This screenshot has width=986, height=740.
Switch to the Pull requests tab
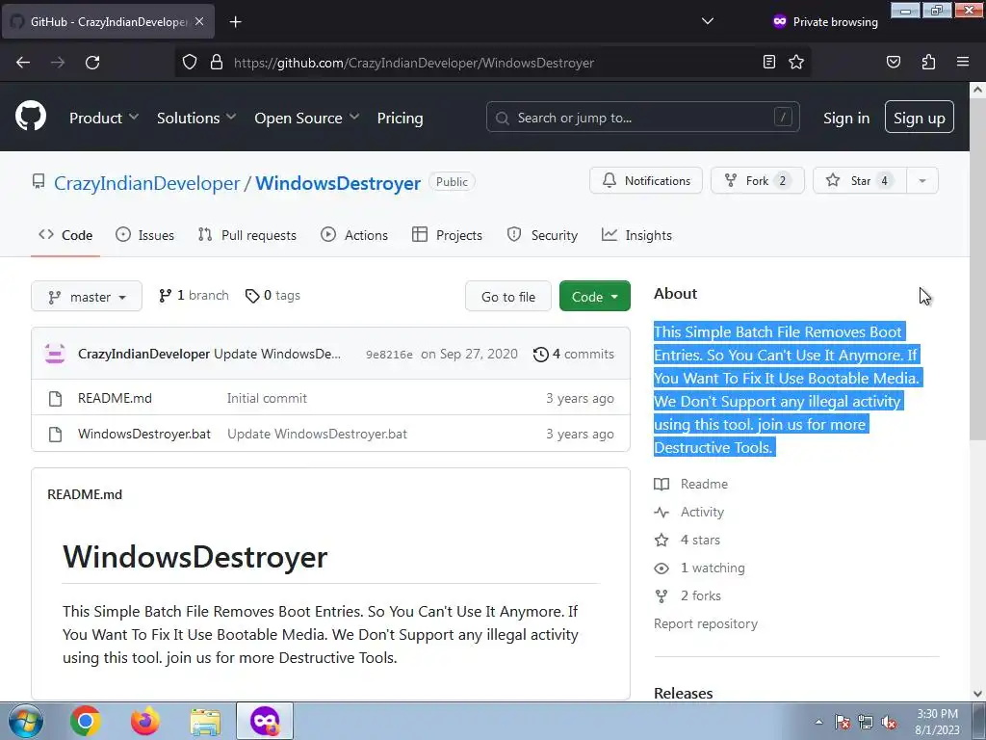click(247, 235)
